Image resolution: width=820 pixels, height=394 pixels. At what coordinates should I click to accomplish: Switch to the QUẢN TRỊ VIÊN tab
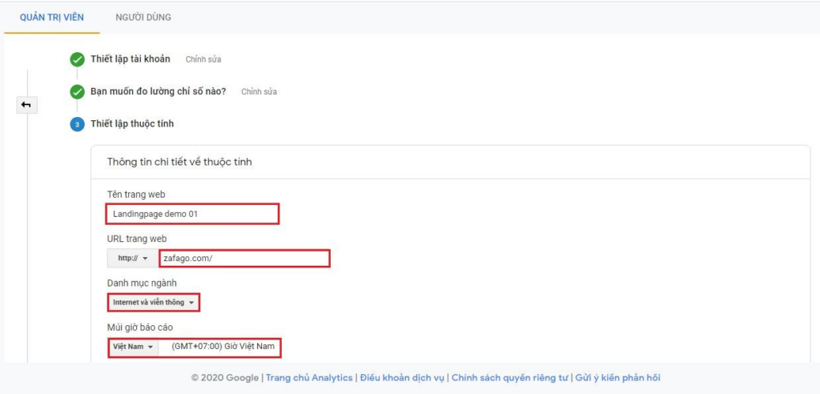pyautogui.click(x=51, y=17)
